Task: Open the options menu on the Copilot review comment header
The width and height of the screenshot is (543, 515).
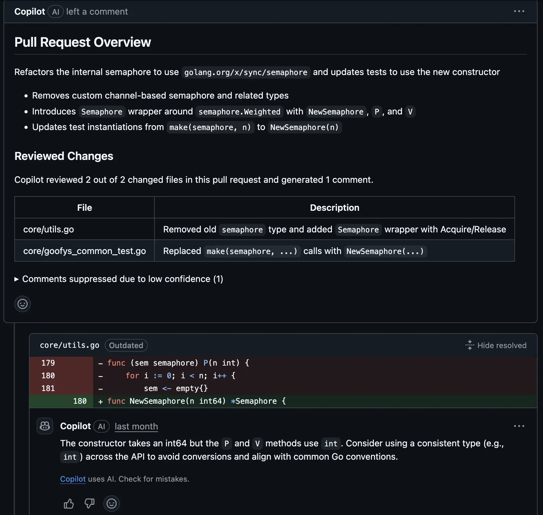Action: click(x=519, y=11)
